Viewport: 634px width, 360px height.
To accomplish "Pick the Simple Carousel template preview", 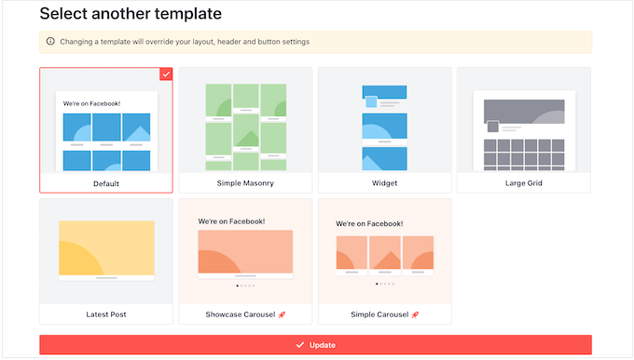I will [x=384, y=251].
